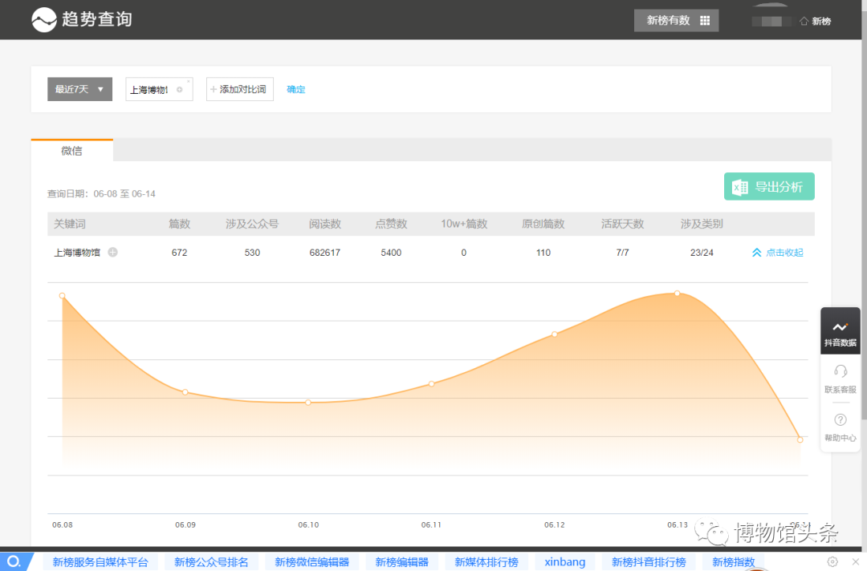This screenshot has width=867, height=571.
Task: Click the 上海博物馆 keyword in table row
Action: [77, 253]
